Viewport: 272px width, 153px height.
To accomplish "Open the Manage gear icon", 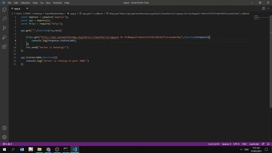I will click(4, 137).
